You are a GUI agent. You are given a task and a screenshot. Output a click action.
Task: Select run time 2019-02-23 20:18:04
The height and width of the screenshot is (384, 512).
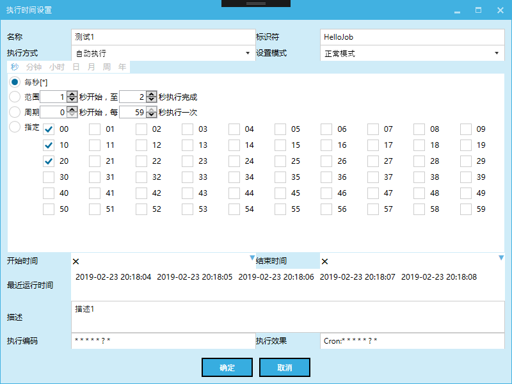(x=113, y=277)
